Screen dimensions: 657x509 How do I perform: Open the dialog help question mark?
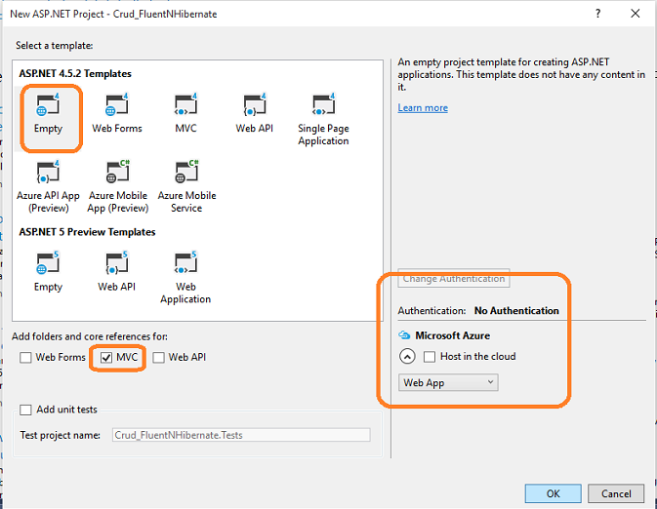coord(597,14)
